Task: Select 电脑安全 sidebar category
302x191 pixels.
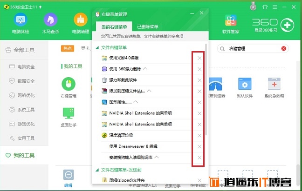Action: 24,66
